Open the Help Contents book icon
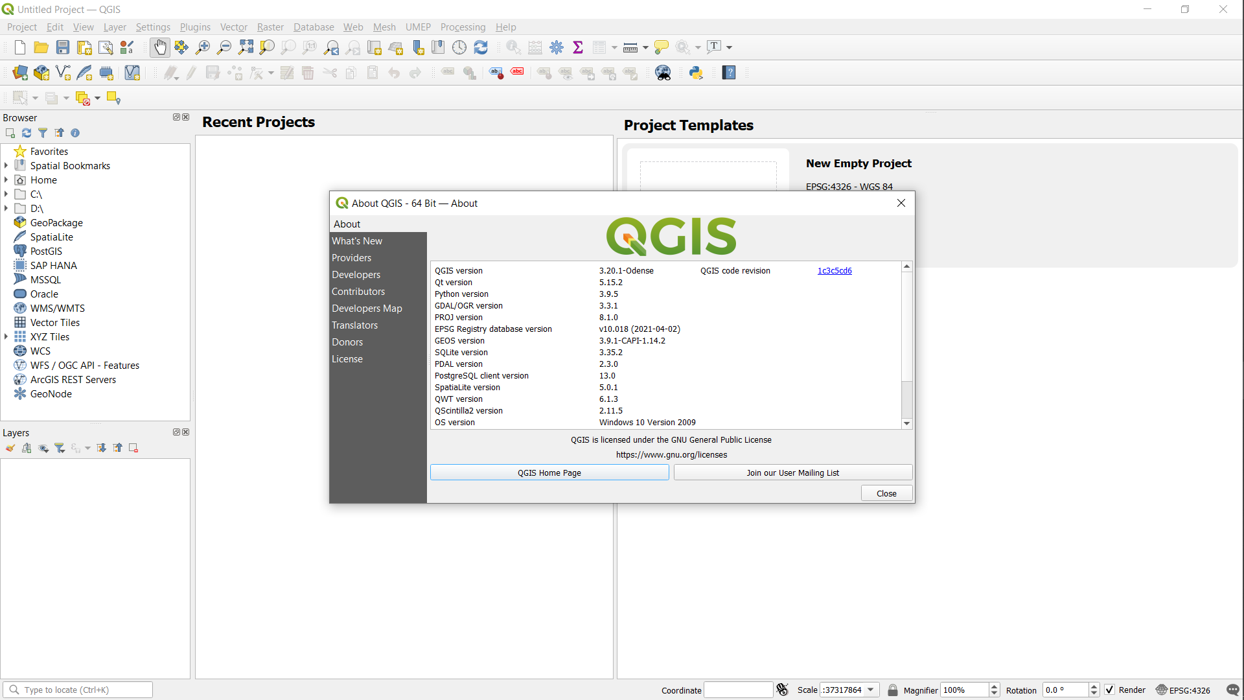This screenshot has width=1244, height=700. tap(729, 73)
